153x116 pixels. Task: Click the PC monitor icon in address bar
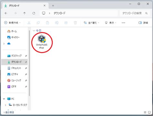[44, 13]
